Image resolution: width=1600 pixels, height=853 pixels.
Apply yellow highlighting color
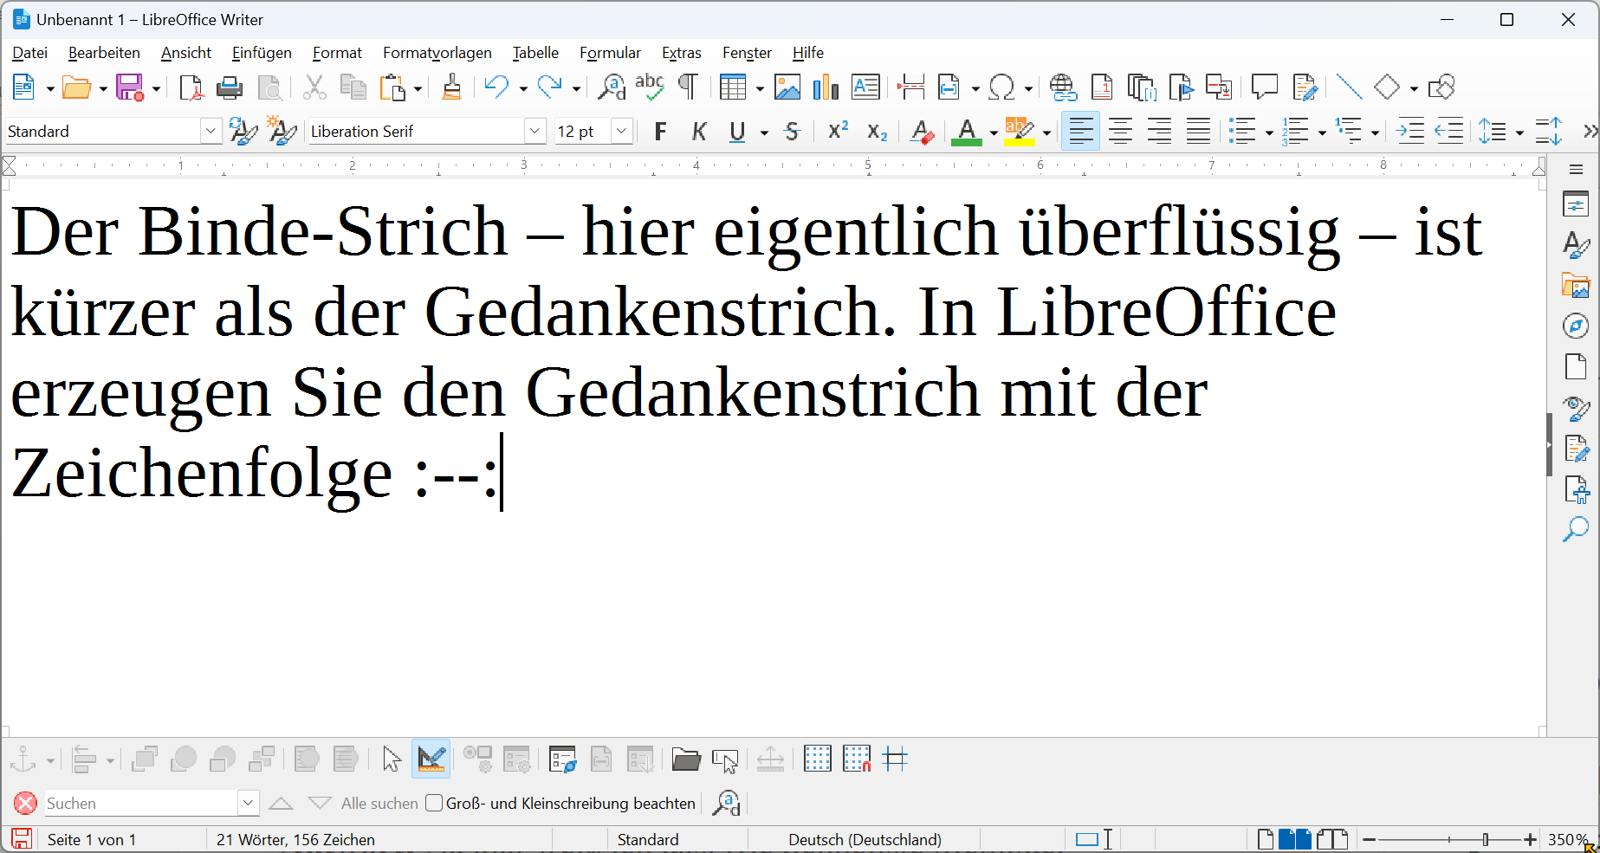1020,132
